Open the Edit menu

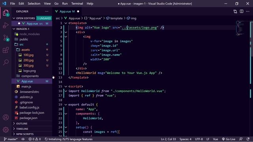pyautogui.click(x=21, y=4)
